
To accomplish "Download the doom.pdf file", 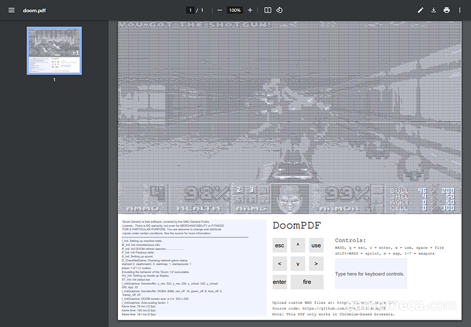I will click(x=433, y=11).
